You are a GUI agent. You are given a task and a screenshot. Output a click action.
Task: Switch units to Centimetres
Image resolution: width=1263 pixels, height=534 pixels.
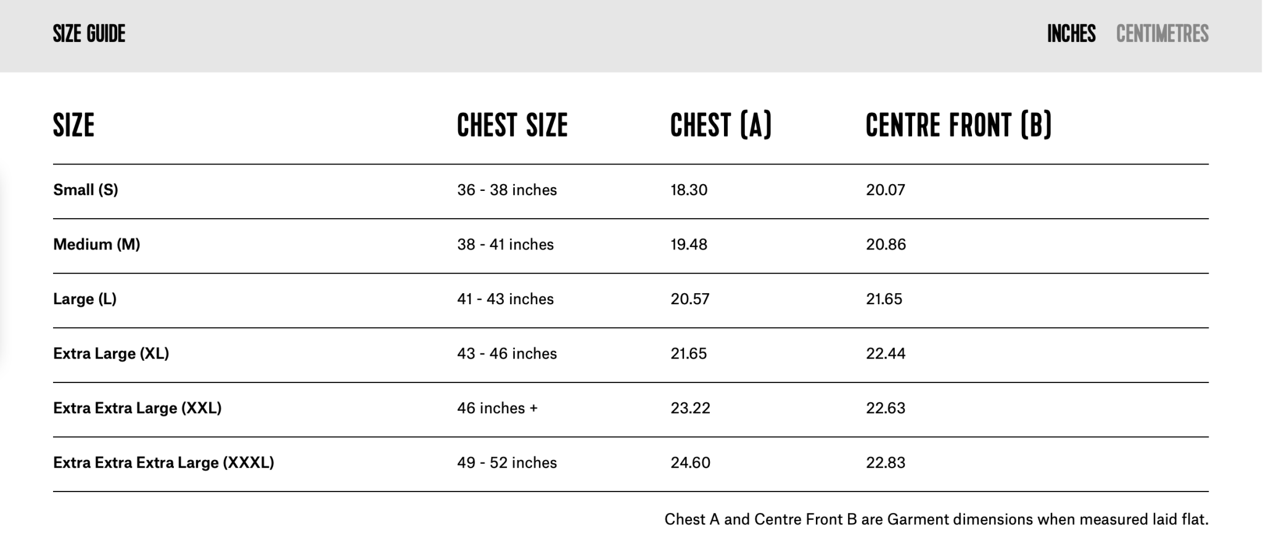pyautogui.click(x=1162, y=34)
